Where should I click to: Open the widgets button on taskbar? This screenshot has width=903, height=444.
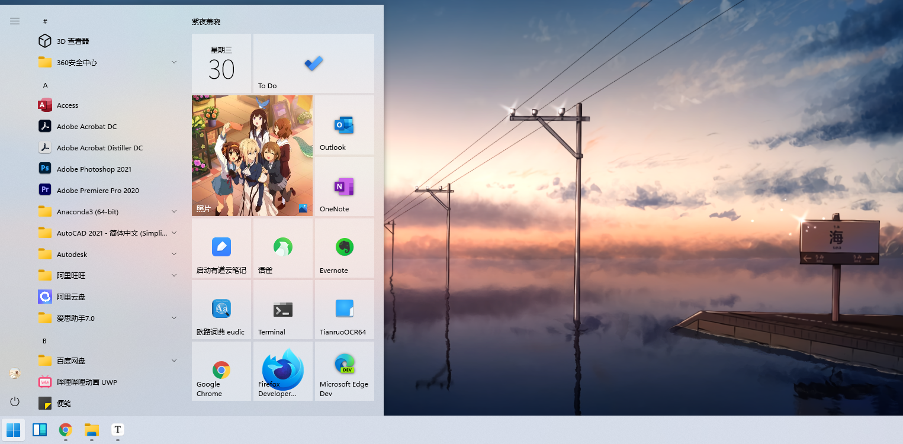(40, 430)
